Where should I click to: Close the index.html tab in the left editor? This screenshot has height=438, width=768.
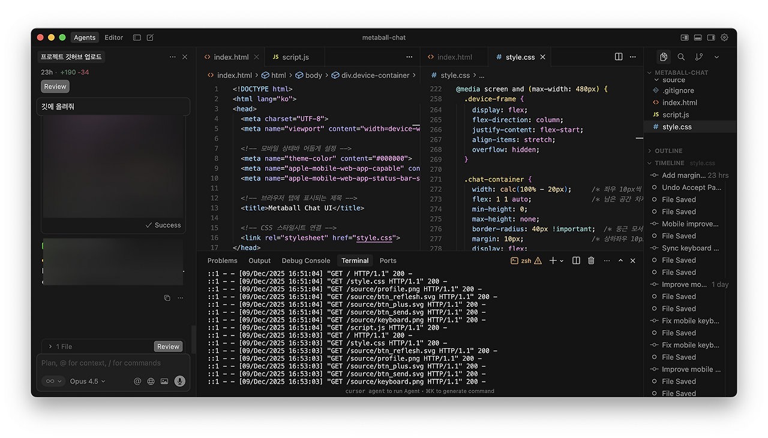click(x=256, y=57)
